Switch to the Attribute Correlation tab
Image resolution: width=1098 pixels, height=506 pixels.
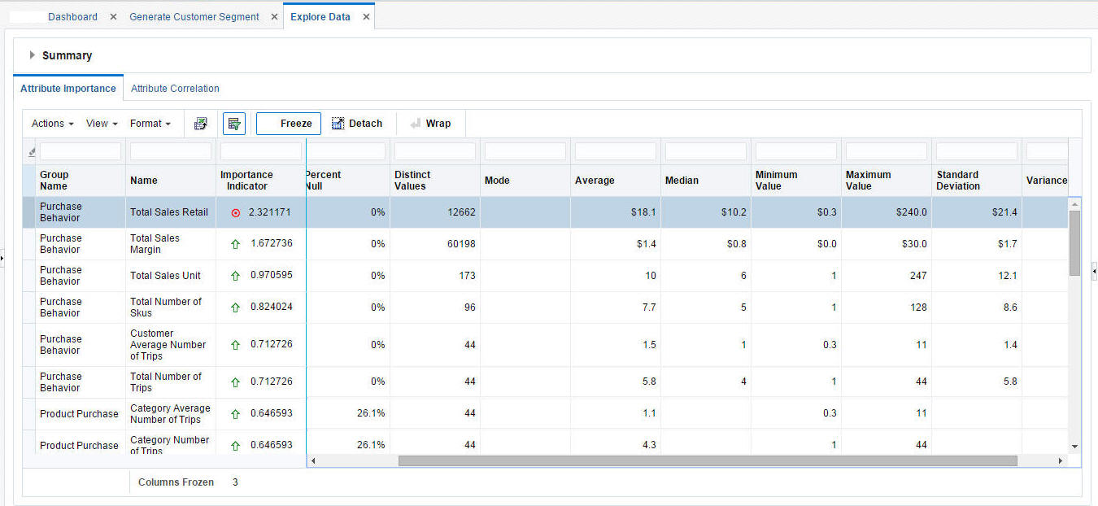[x=175, y=89]
